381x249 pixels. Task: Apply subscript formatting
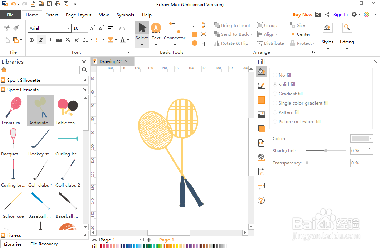(x=68, y=40)
